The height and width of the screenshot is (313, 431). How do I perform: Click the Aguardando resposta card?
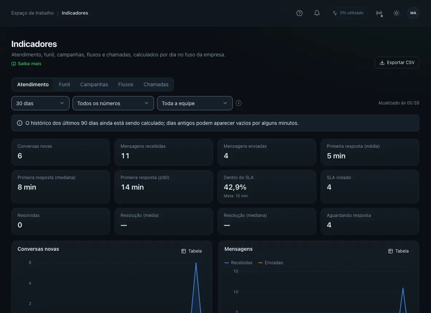[370, 221]
